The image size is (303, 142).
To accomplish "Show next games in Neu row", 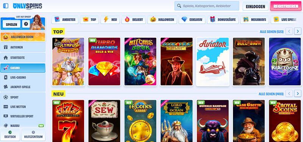I will point(298,94).
